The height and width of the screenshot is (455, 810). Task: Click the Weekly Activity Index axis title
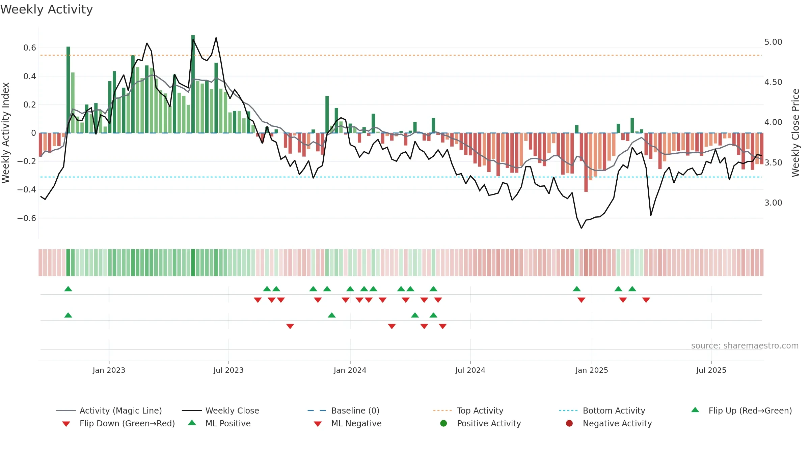click(6, 133)
